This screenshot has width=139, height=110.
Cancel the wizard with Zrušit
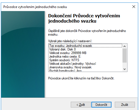(x=125, y=104)
